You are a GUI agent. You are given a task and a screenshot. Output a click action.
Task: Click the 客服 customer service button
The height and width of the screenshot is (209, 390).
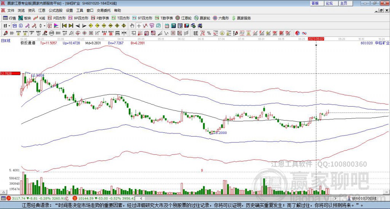tap(315, 3)
